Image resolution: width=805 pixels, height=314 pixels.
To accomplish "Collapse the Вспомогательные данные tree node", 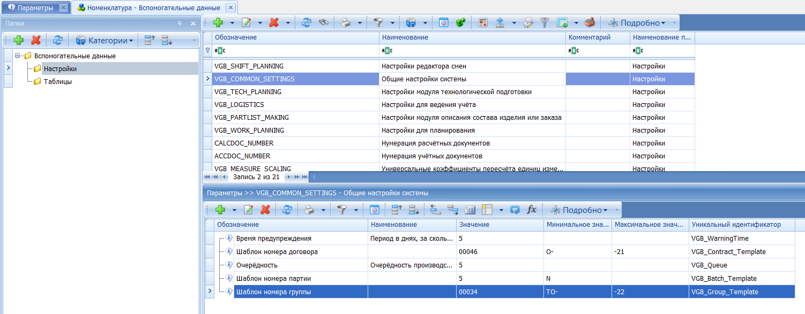I will pos(18,56).
